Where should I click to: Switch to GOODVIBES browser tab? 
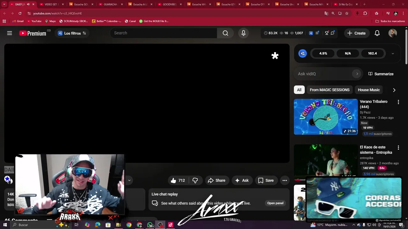tap(169, 4)
